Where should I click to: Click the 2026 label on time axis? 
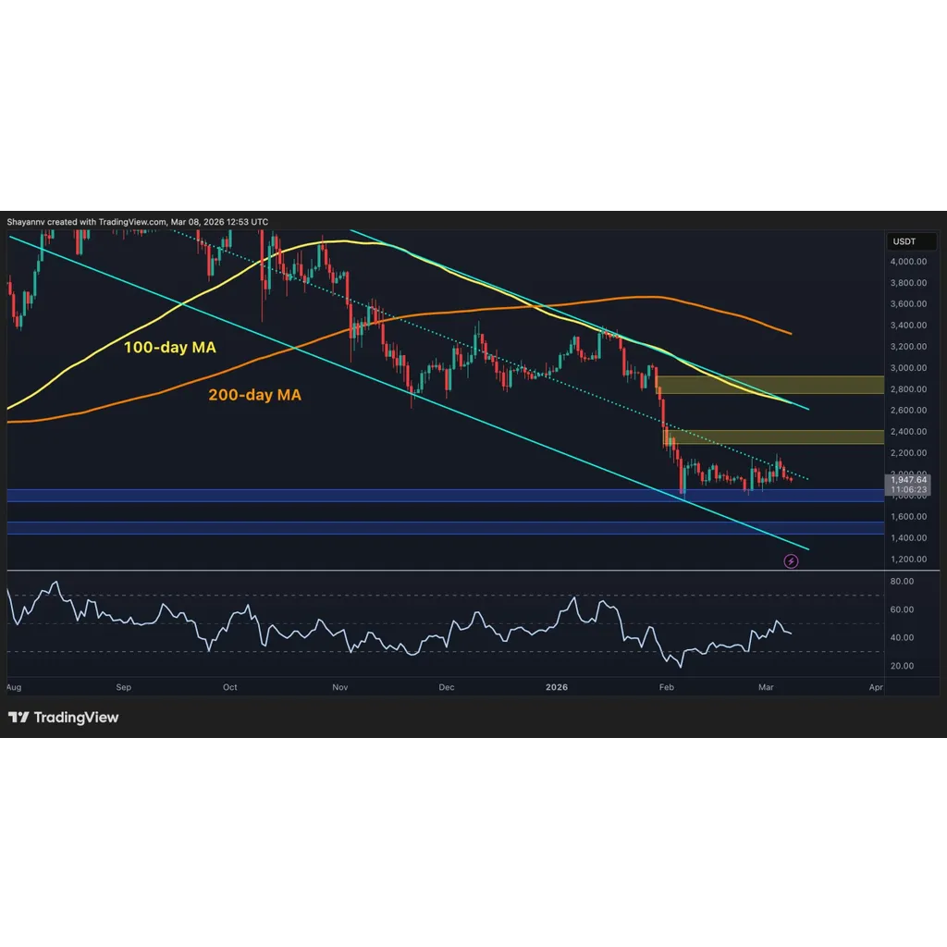point(556,687)
